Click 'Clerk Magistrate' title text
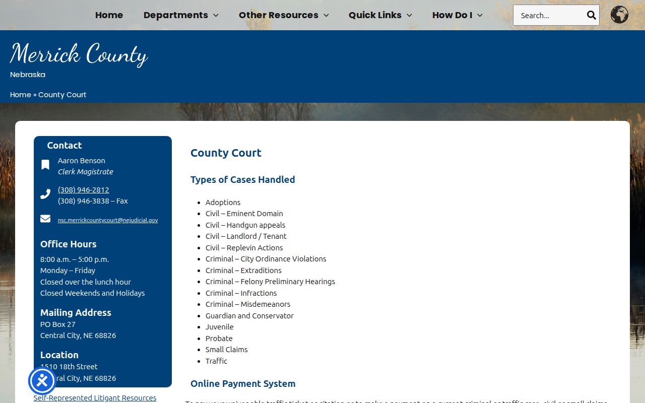The width and height of the screenshot is (645, 403). pos(86,172)
